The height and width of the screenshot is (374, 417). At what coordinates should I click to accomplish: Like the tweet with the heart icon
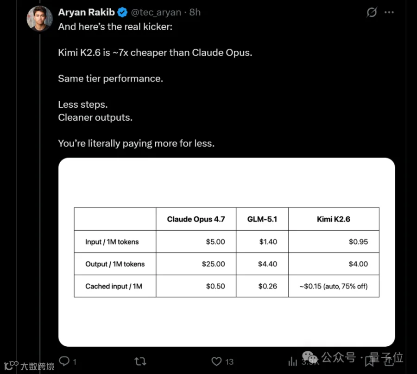[x=216, y=361]
